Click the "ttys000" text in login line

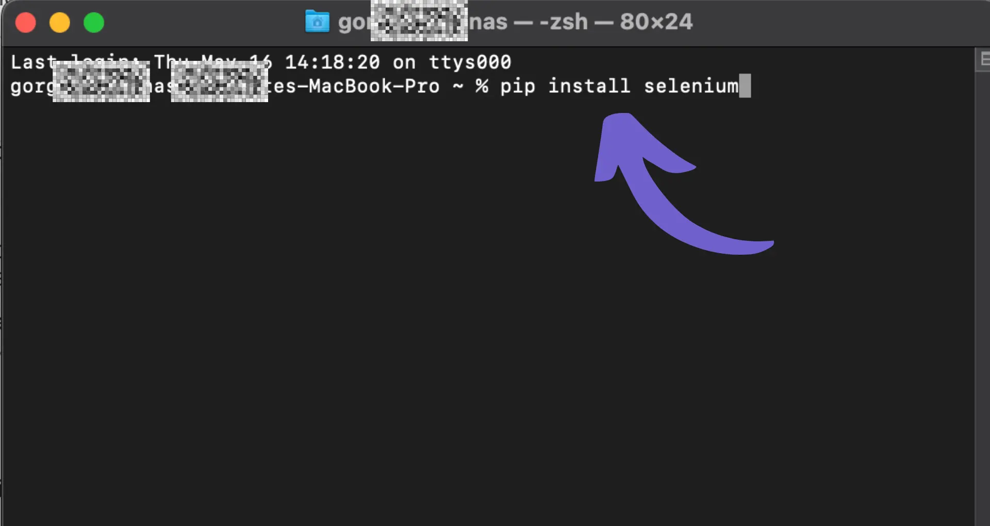click(x=470, y=62)
